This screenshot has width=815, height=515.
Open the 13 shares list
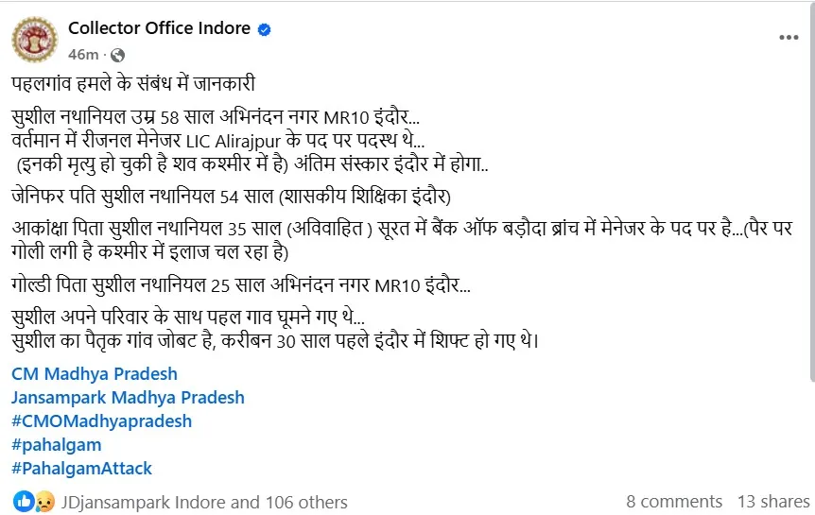click(773, 502)
